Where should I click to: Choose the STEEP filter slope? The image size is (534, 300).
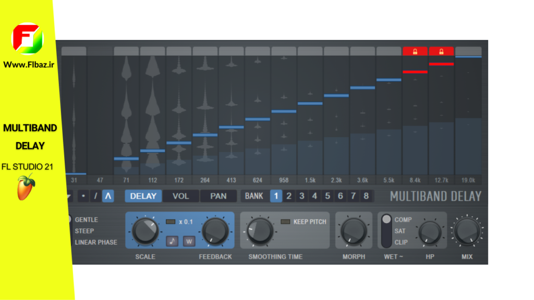pyautogui.click(x=84, y=231)
